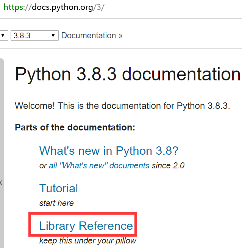Collapse the sidebar using the « handle
242x248 pixels.
1,182
